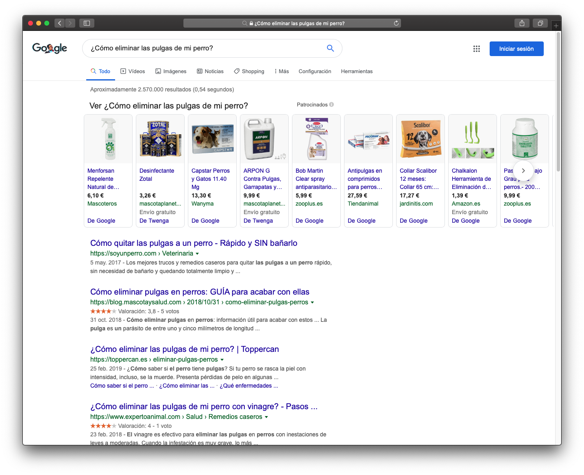Click the blue search magnifier icon
Screen dimensions: 584x475
click(330, 48)
